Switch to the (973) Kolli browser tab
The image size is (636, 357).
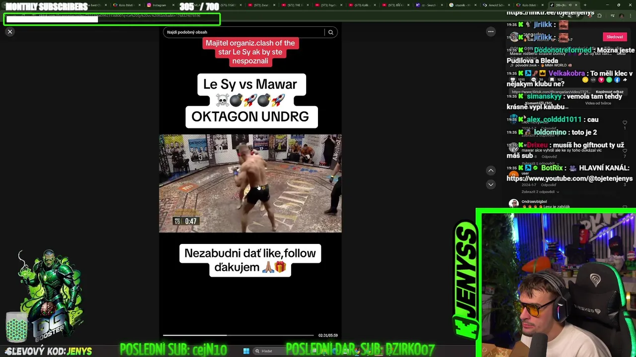tap(362, 5)
